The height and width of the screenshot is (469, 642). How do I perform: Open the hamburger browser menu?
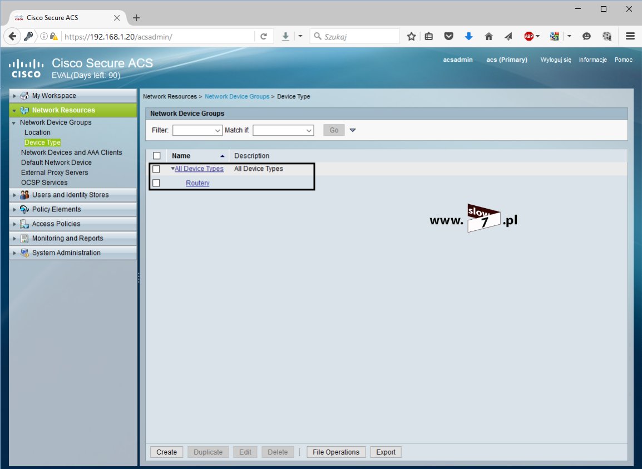coord(630,37)
